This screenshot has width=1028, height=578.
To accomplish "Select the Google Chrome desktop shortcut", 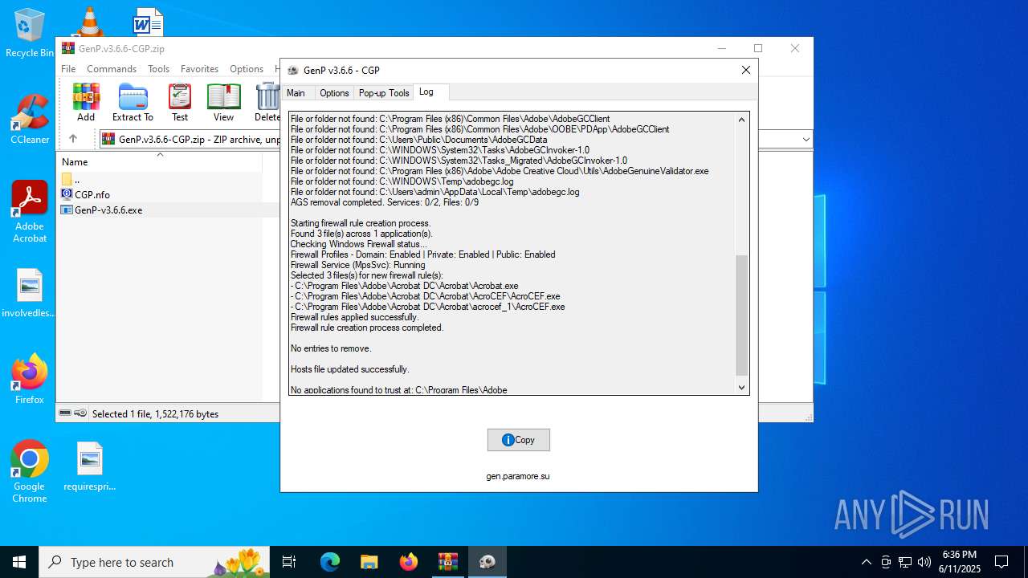I will 30,471.
